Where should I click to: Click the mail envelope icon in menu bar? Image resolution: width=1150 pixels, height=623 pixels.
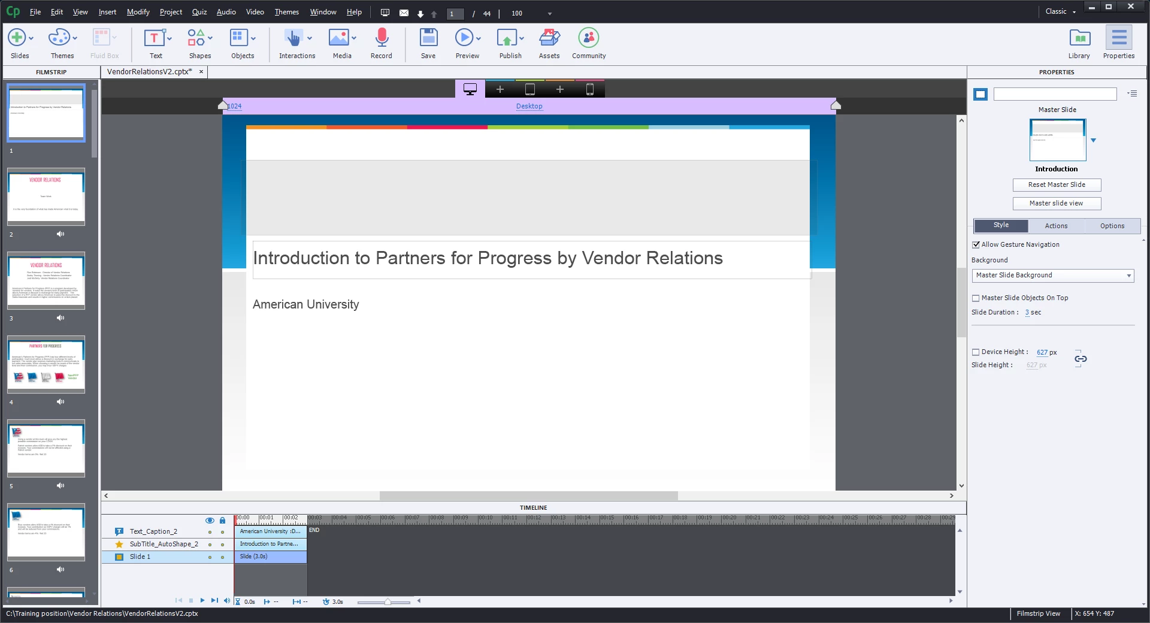coord(404,13)
